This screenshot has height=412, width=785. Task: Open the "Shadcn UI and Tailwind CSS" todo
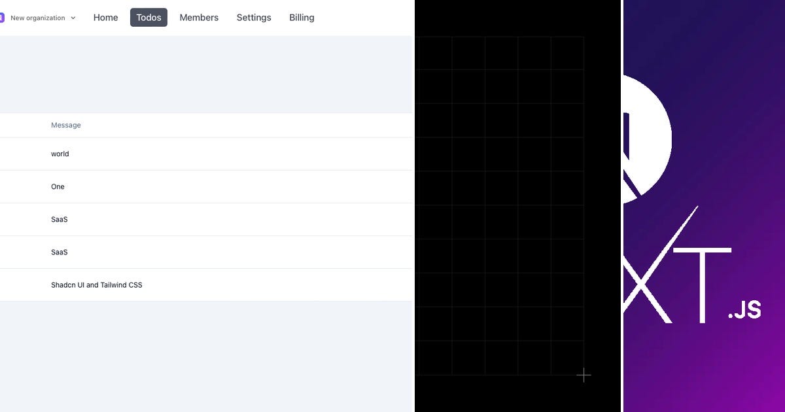tap(96, 284)
